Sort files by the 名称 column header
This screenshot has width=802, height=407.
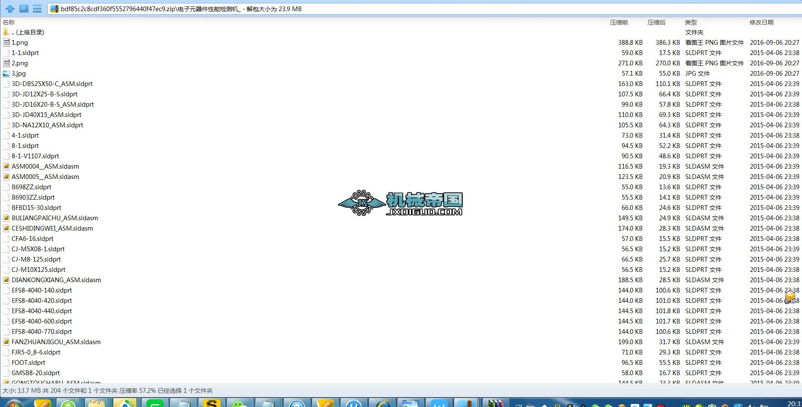(9, 22)
